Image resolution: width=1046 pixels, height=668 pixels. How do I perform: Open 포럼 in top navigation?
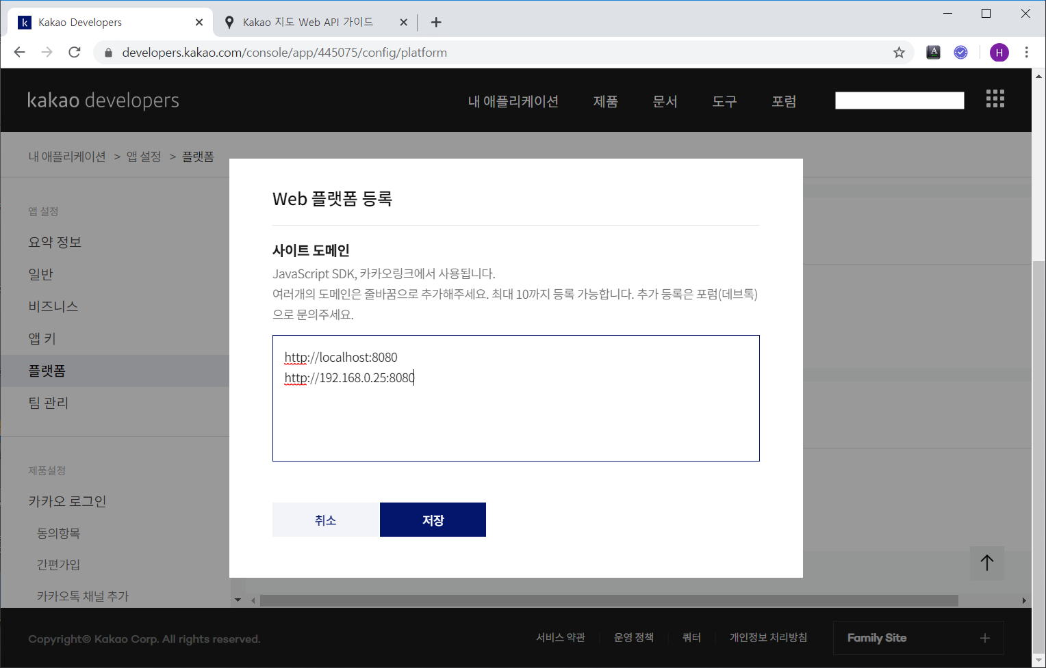784,101
